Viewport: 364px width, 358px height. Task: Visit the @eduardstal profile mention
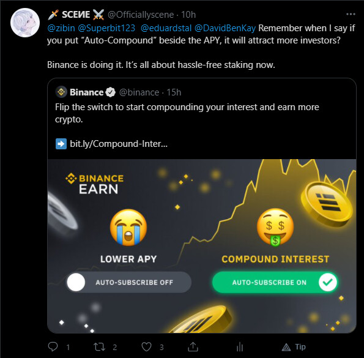click(x=166, y=28)
